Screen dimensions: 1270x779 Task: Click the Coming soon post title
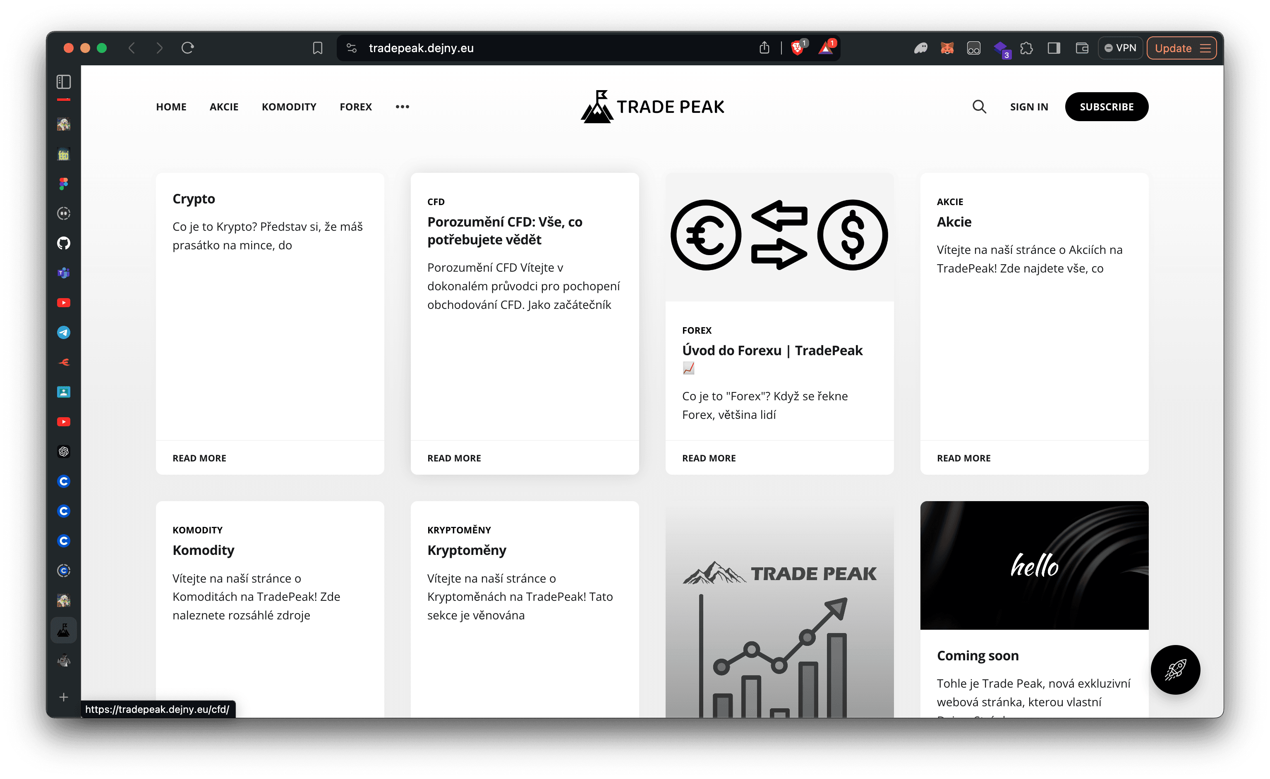click(x=977, y=655)
